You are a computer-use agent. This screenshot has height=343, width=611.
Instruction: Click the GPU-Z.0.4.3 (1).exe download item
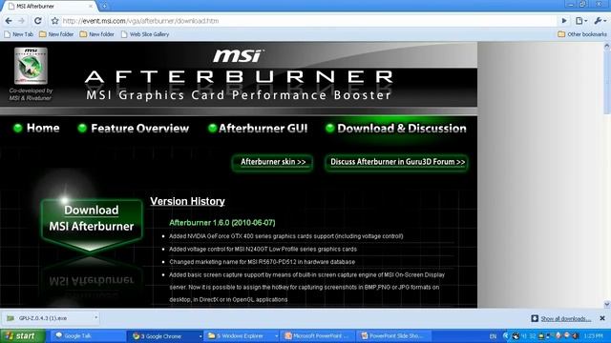pyautogui.click(x=49, y=318)
